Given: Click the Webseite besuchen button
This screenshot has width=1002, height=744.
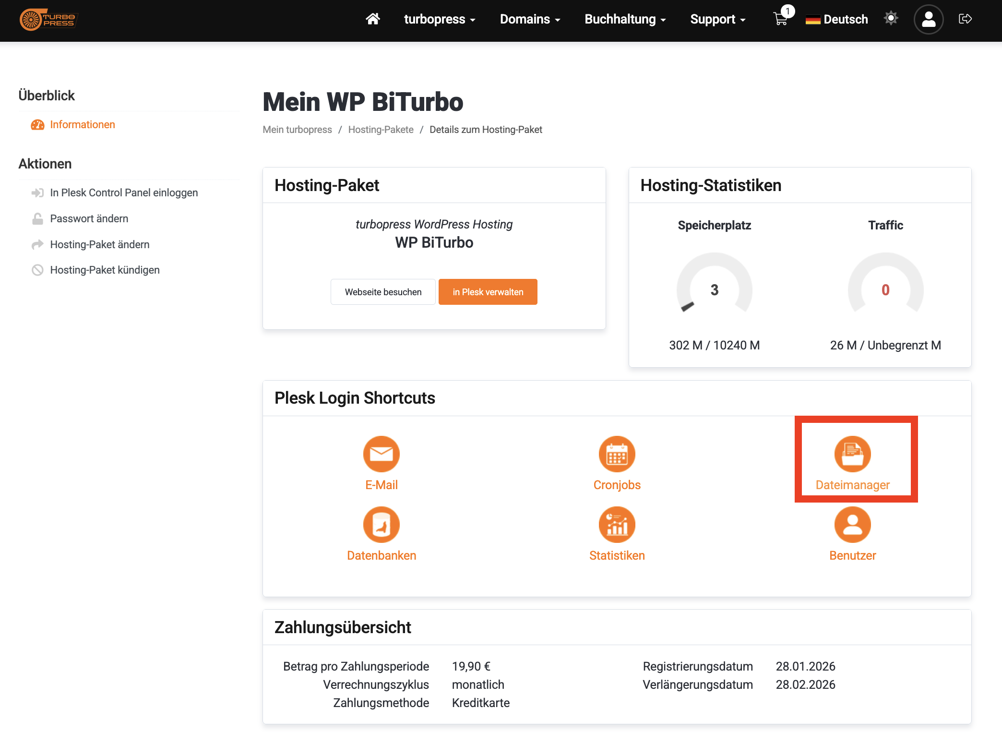Looking at the screenshot, I should pos(383,292).
